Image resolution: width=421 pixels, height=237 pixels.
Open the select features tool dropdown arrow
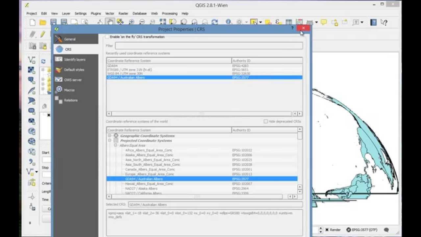pos(260,22)
